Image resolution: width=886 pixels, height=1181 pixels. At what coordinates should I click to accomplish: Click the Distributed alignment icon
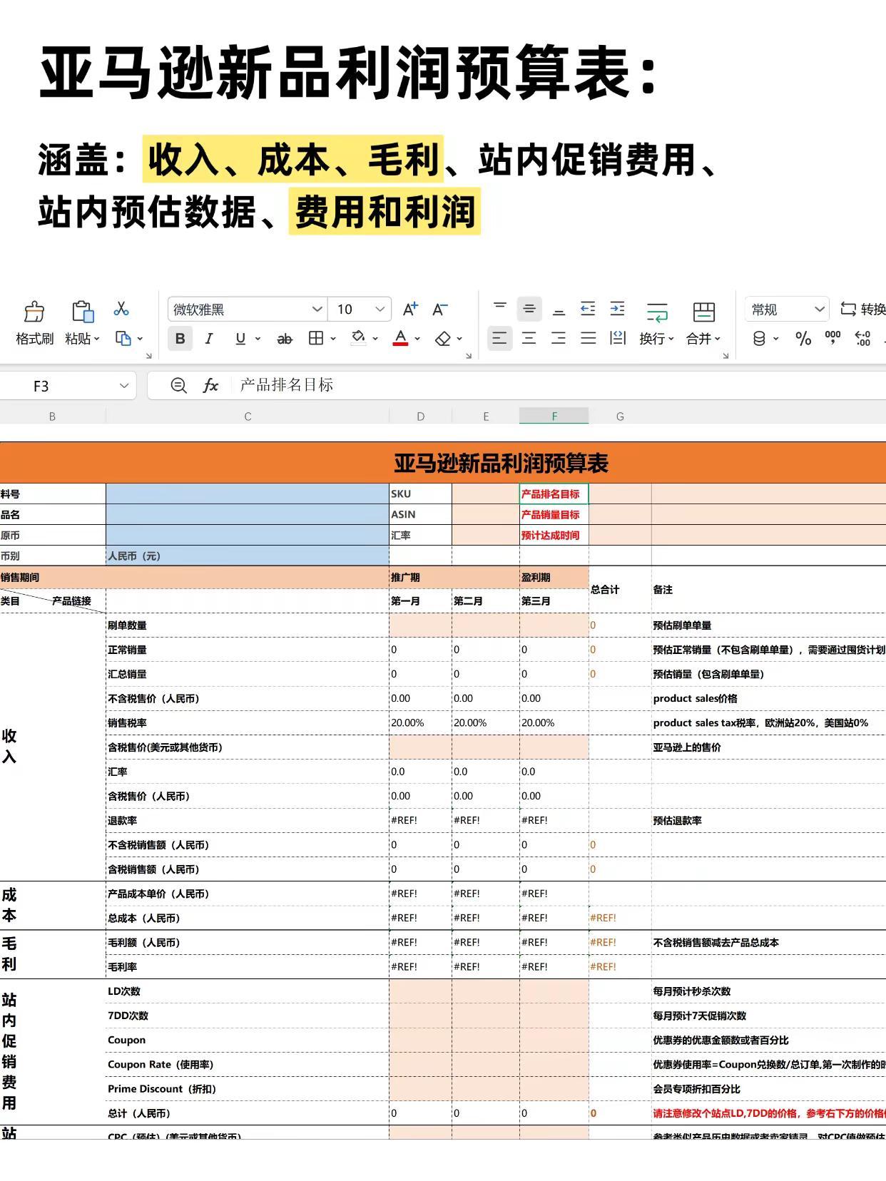point(618,339)
